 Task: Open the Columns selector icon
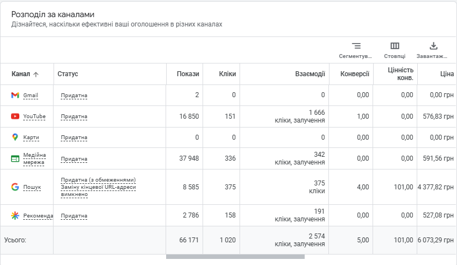pos(395,46)
